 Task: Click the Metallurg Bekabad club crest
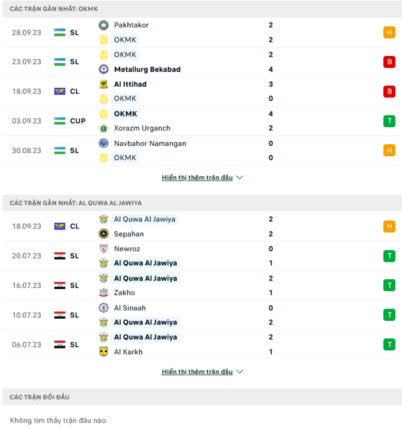pyautogui.click(x=104, y=69)
